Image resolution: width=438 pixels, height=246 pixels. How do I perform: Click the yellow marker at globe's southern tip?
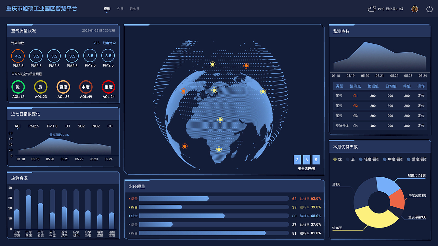[219, 149]
